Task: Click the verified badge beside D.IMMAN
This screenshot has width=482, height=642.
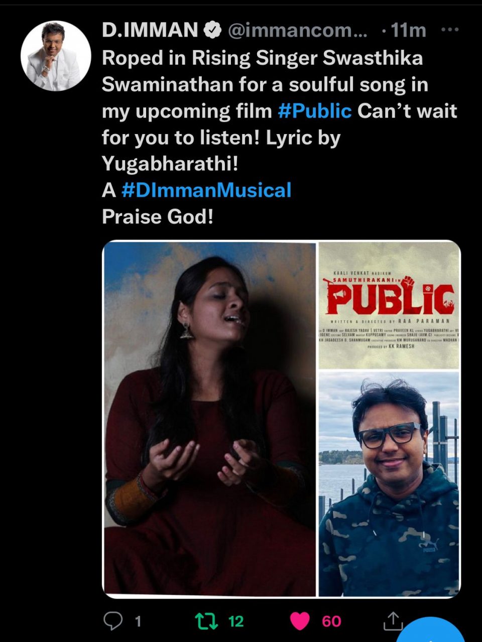Action: pos(212,31)
